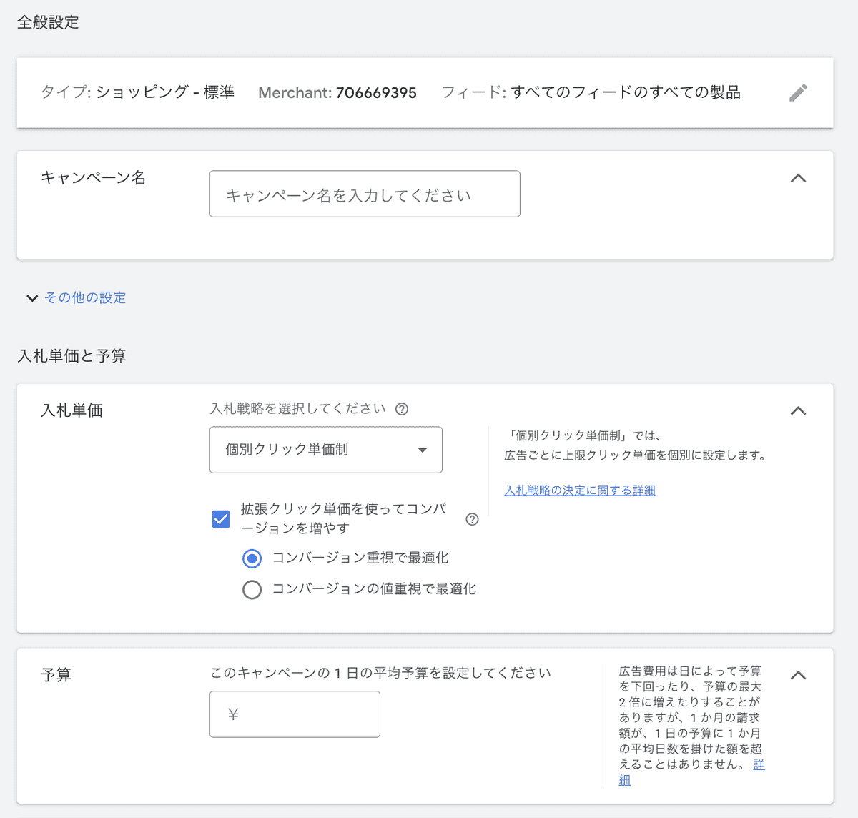
Task: Click the 全般設定 heading
Action: 48,22
